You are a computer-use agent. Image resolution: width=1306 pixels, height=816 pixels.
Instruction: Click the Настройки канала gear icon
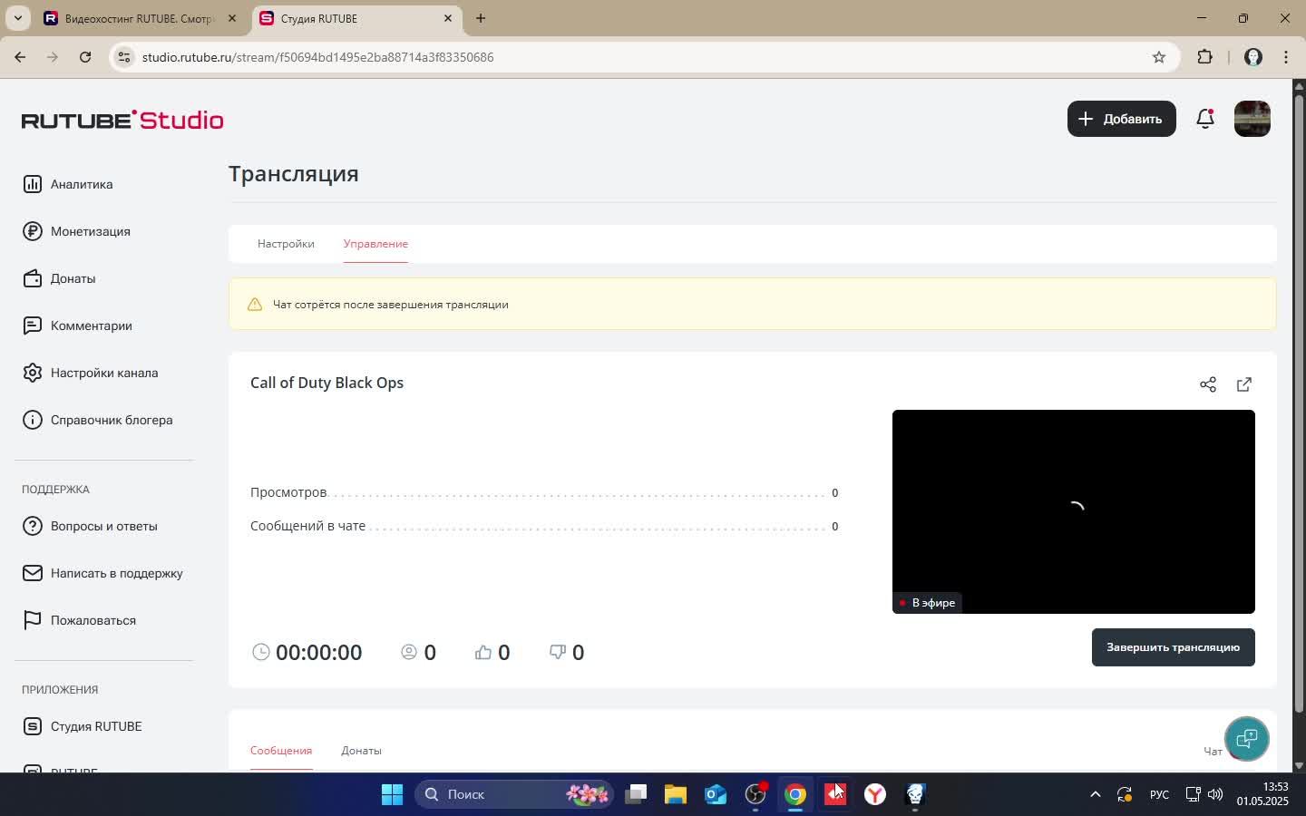point(33,373)
